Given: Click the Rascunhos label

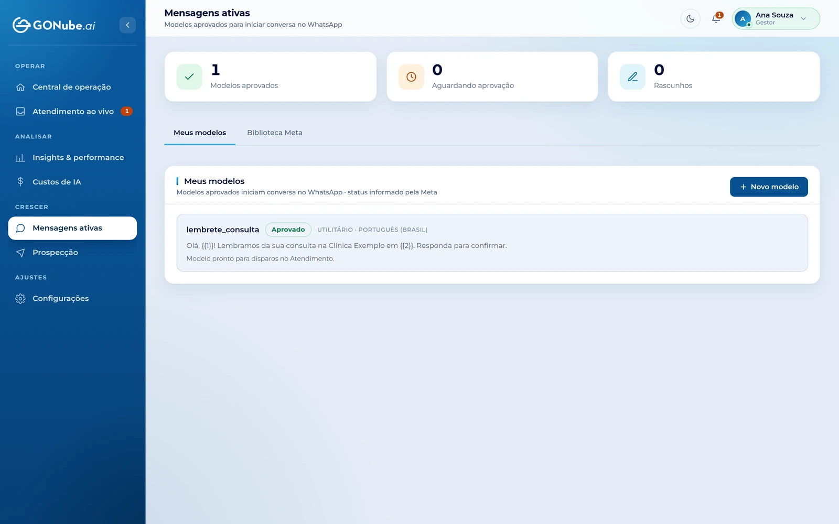Looking at the screenshot, I should pyautogui.click(x=673, y=85).
